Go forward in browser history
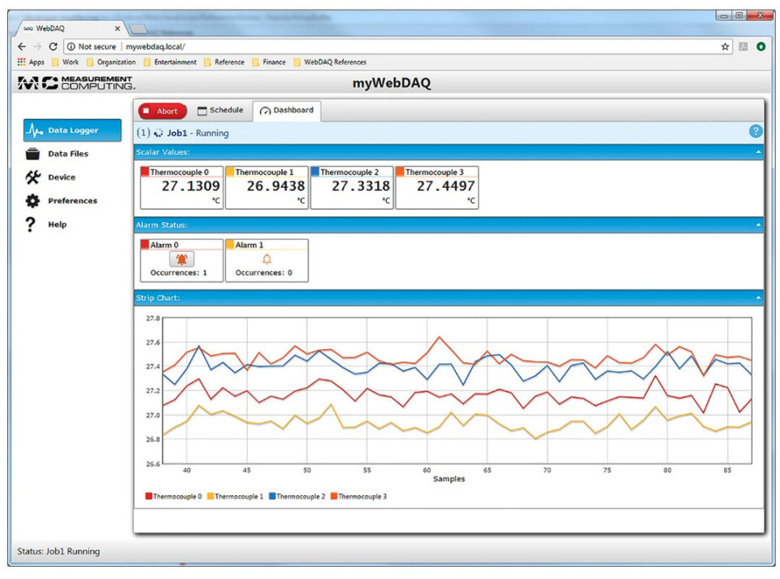780x579 pixels. point(37,46)
